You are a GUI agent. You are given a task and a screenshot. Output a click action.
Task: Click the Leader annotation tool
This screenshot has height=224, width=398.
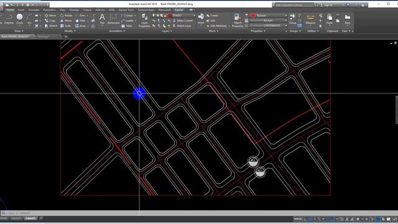(127, 21)
